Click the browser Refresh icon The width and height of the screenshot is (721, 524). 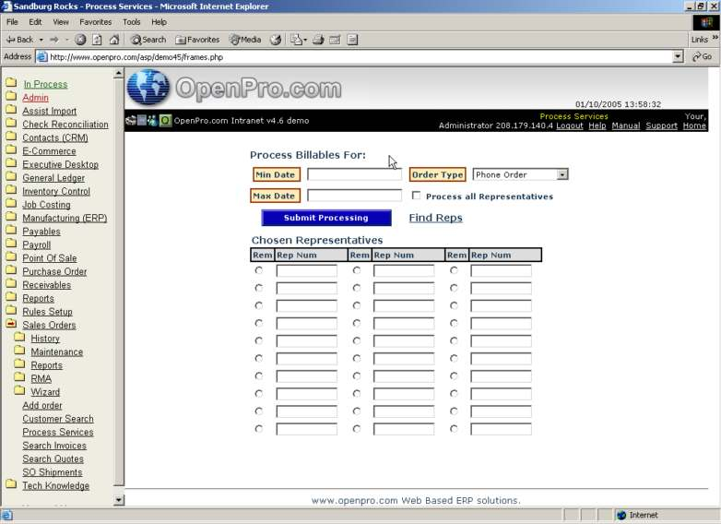pyautogui.click(x=98, y=40)
